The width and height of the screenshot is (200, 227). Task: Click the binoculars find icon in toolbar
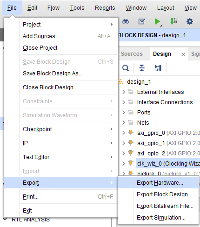click(x=126, y=21)
